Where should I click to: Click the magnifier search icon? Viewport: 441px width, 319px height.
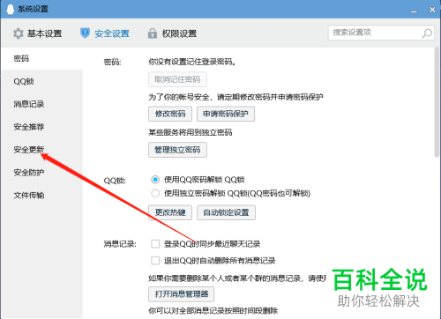pos(427,33)
